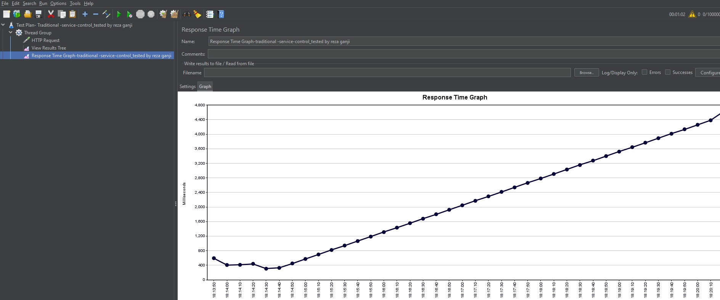
Task: Click the graph data point at 18:14:30
Action: pyautogui.click(x=266, y=269)
